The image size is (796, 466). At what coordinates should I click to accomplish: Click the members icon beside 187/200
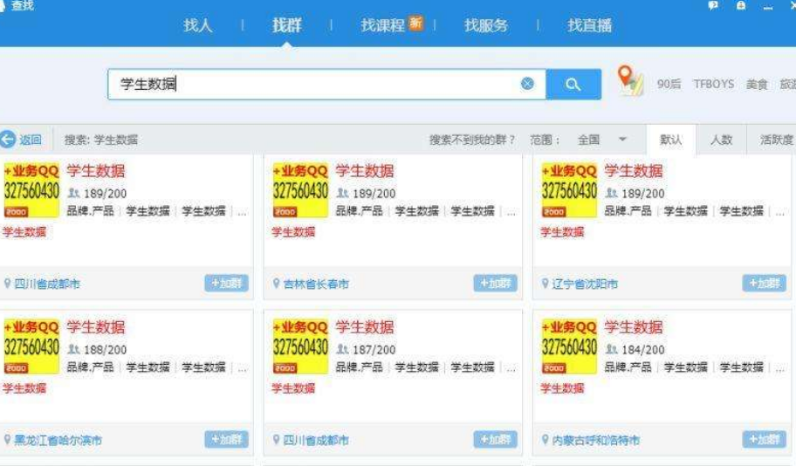(x=343, y=349)
